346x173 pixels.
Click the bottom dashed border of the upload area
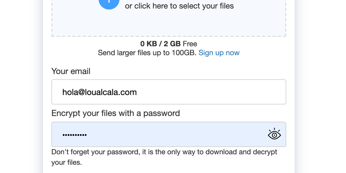tap(169, 36)
